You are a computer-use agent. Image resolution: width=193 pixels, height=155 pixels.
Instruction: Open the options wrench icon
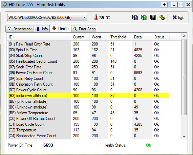point(162,18)
